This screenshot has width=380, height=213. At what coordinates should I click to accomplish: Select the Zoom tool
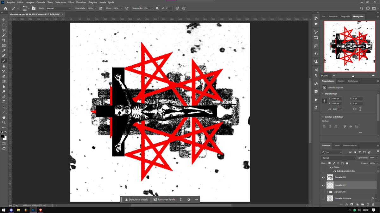pos(4,122)
